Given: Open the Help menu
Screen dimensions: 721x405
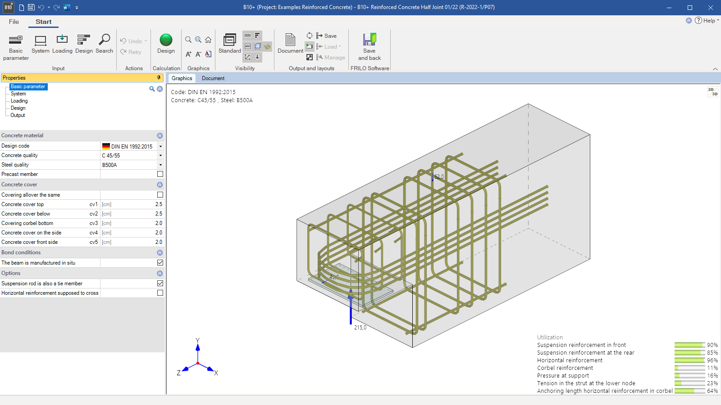Looking at the screenshot, I should pos(707,20).
